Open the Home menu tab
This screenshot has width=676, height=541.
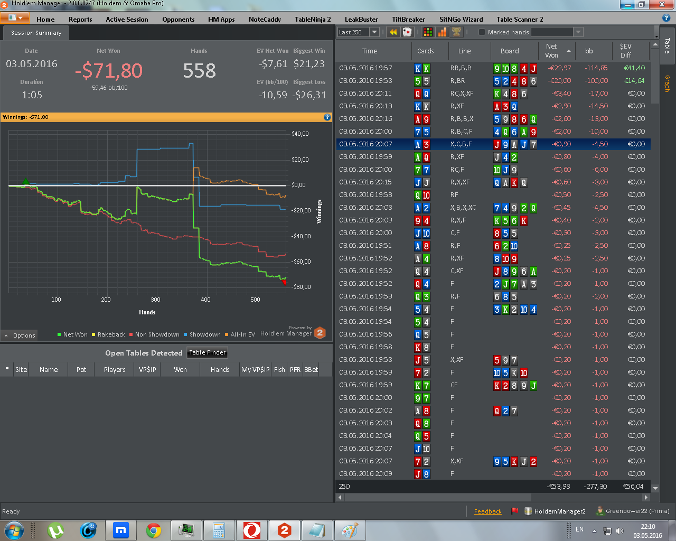point(45,20)
